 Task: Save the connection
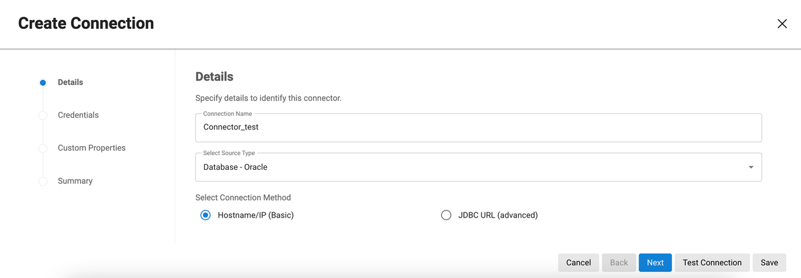pos(769,263)
